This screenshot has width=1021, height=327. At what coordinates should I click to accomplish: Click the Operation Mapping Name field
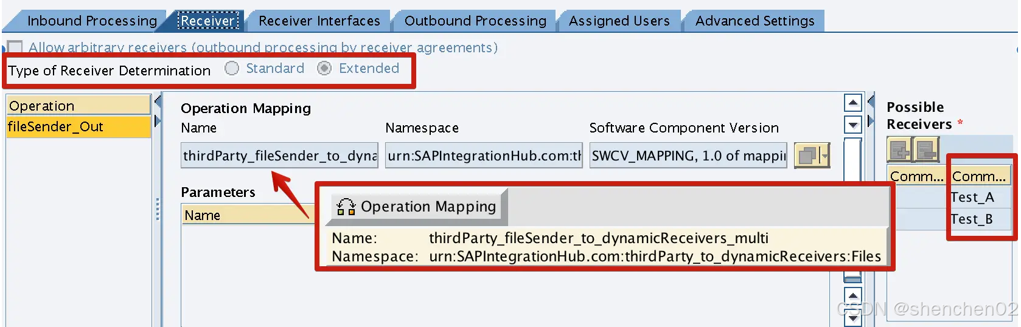coord(279,156)
